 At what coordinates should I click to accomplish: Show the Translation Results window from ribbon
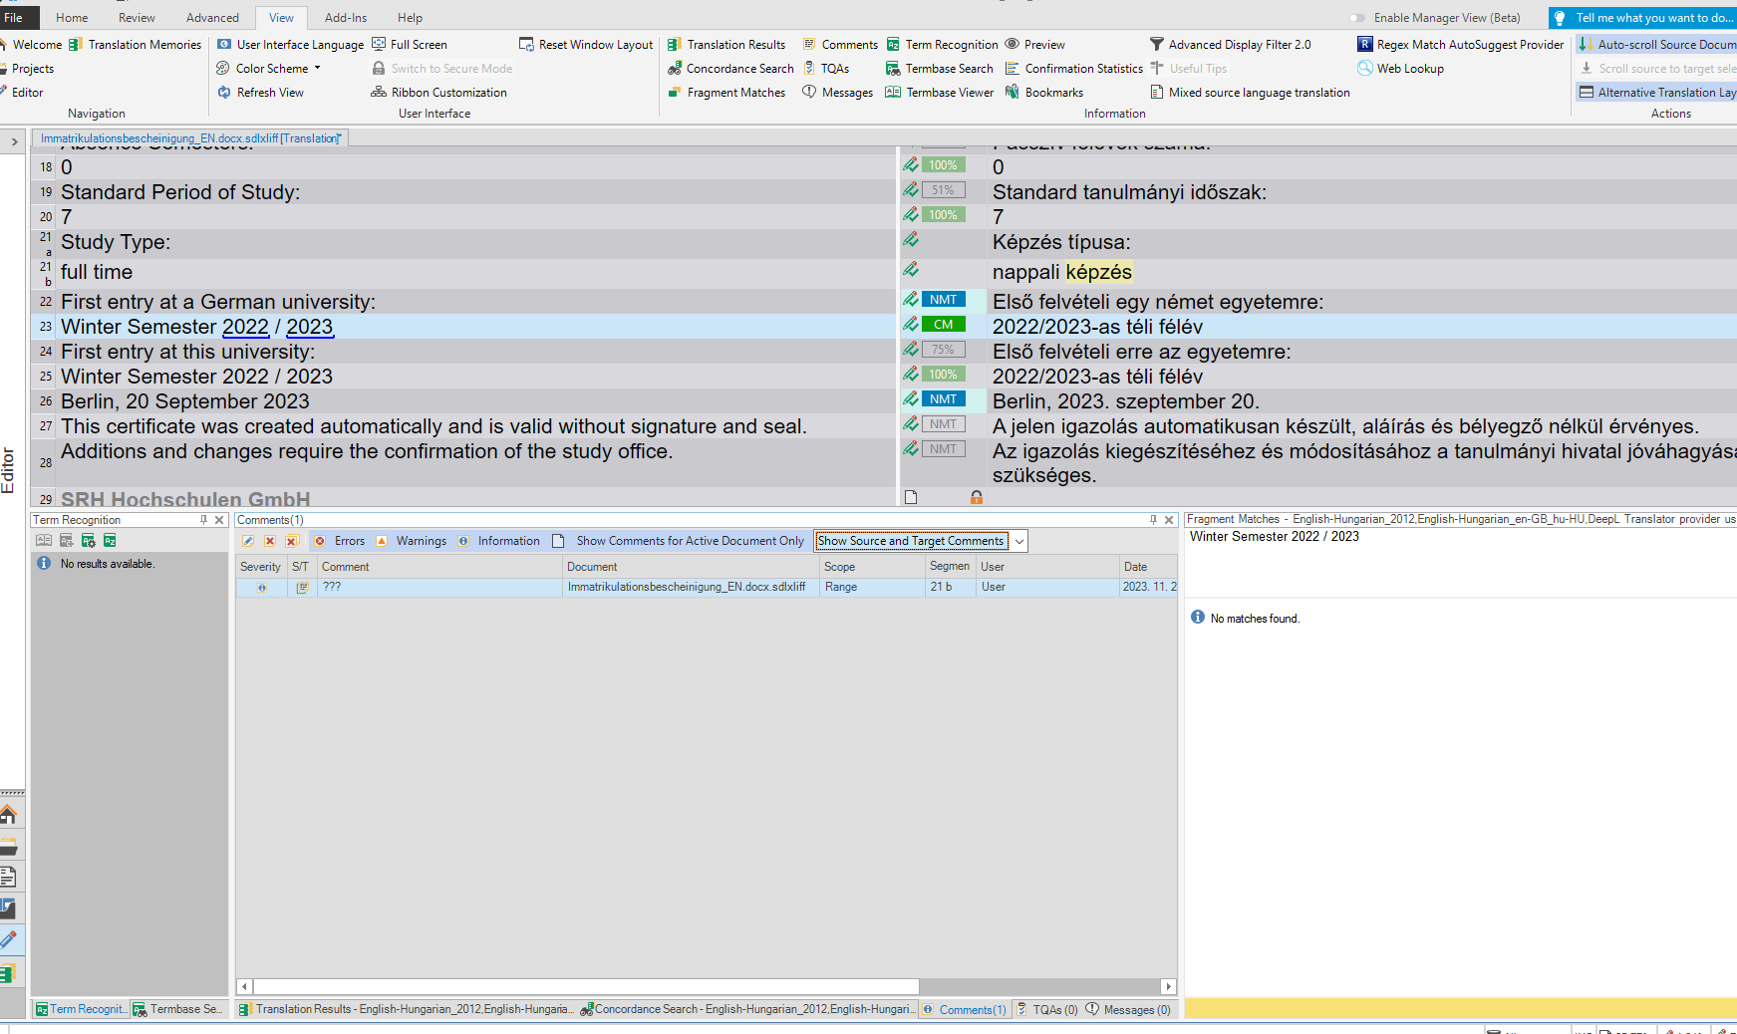726,45
